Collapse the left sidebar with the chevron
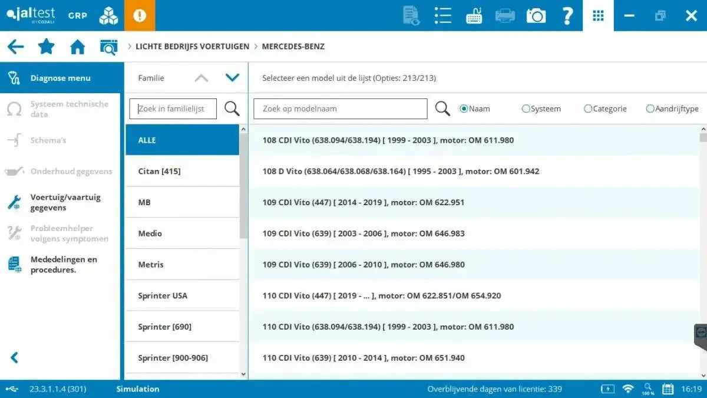 pyautogui.click(x=13, y=357)
